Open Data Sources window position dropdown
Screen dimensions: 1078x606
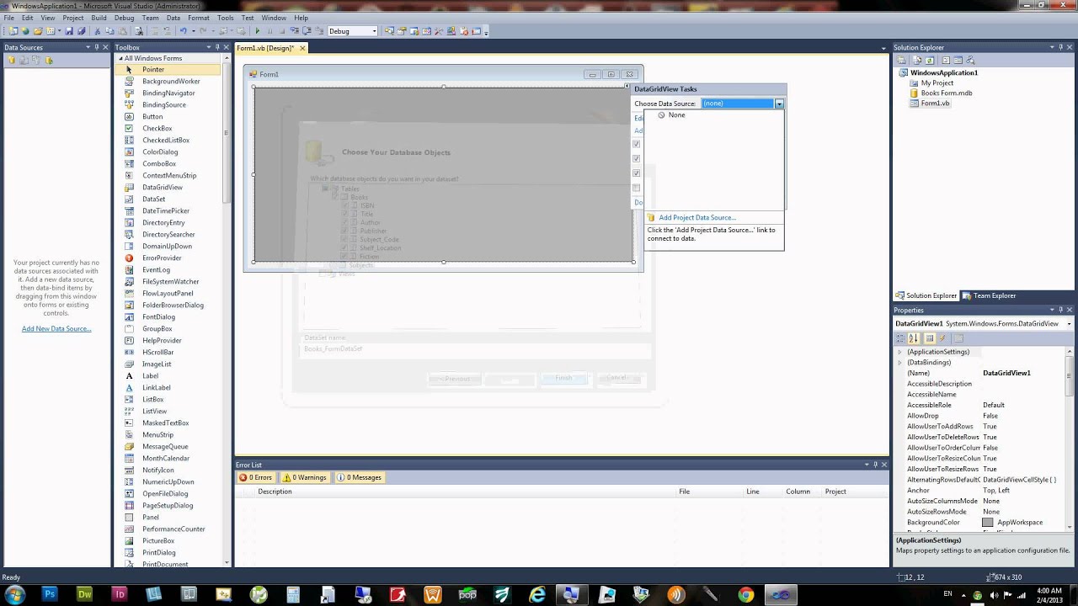coord(88,47)
